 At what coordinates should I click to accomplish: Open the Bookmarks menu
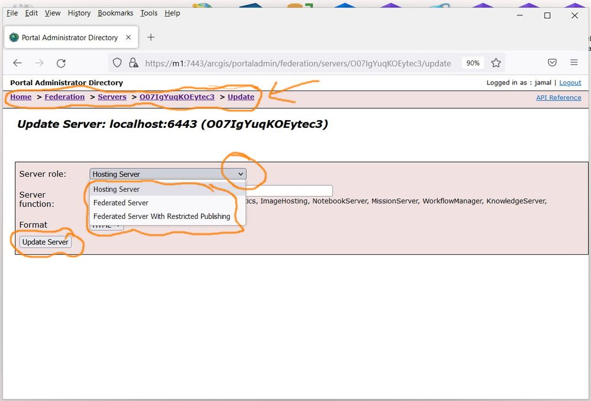(x=115, y=13)
